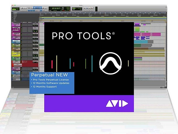Image resolution: width=178 pixels, height=134 pixels.
Task: Click the Perpetual NEW heading
Action: coord(50,75)
